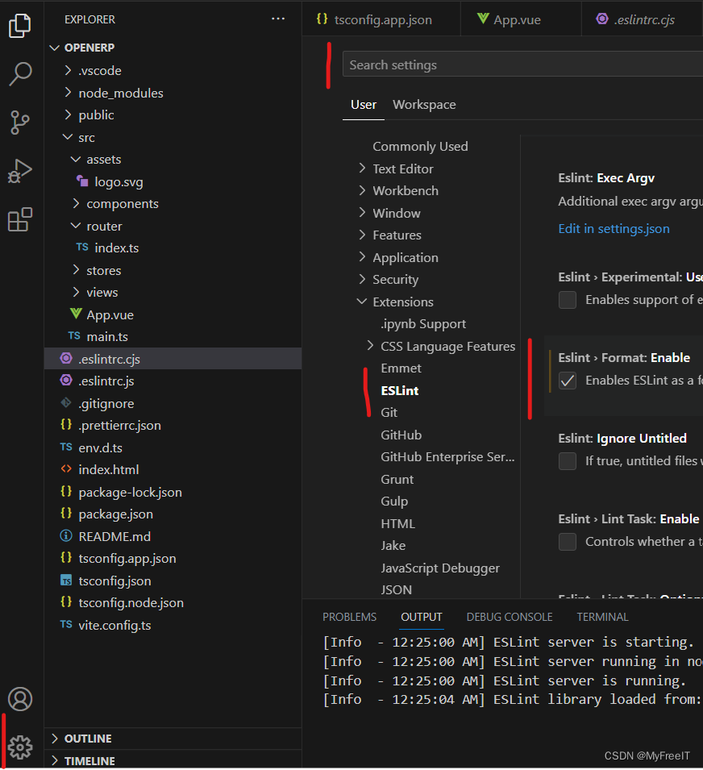703x770 pixels.
Task: Collapse the OPENERP root folder
Action: (55, 48)
